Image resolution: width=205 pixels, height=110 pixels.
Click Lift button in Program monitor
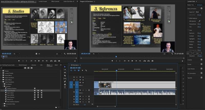pyautogui.click(x=145, y=61)
